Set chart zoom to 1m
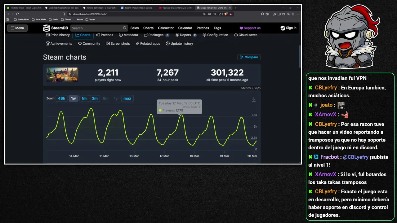Viewport: 397px width, 223px height. 84,98
